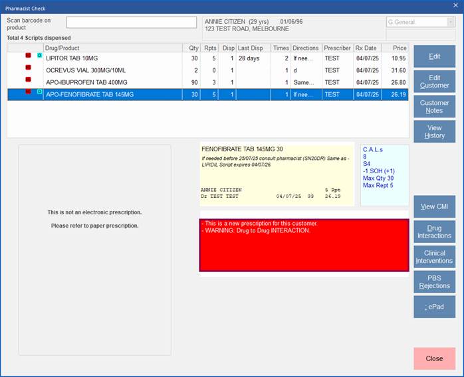
Task: Sort by Rx Date column header
Action: pos(368,48)
